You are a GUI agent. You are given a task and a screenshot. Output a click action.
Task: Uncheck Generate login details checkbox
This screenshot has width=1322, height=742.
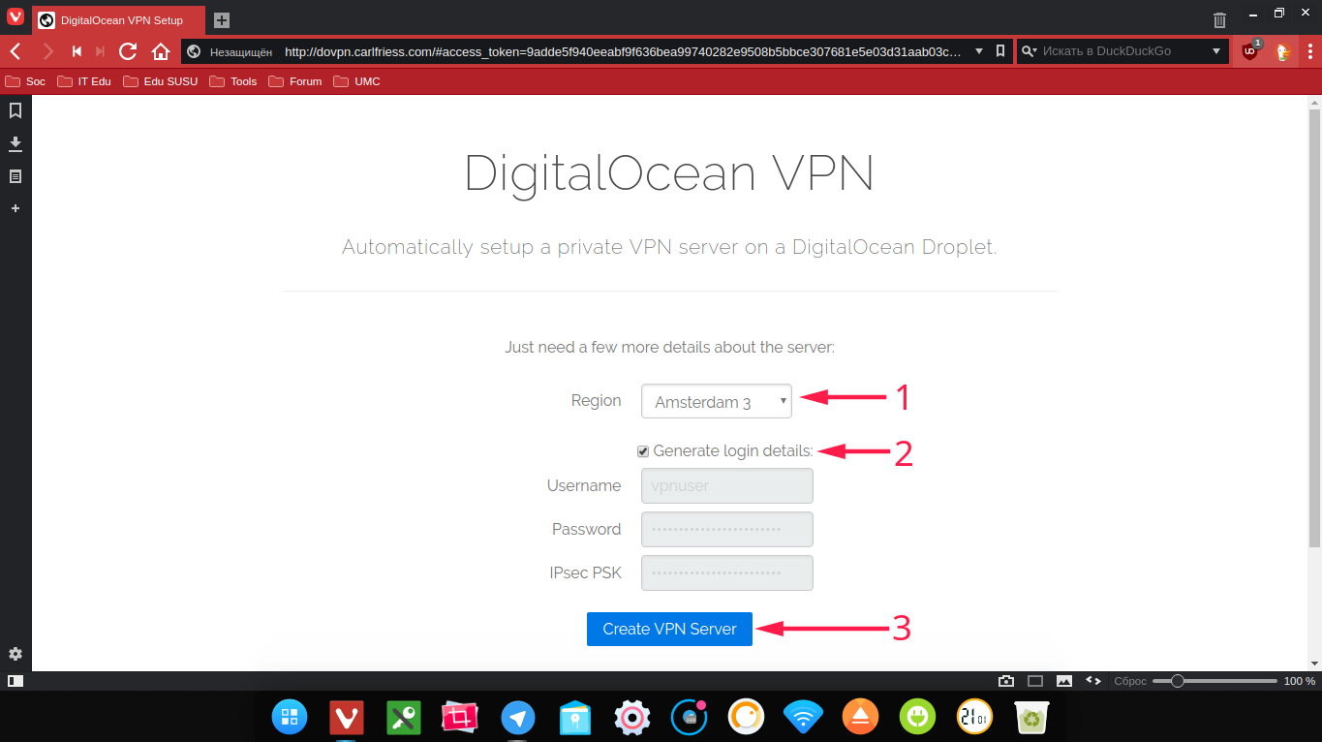tap(643, 451)
